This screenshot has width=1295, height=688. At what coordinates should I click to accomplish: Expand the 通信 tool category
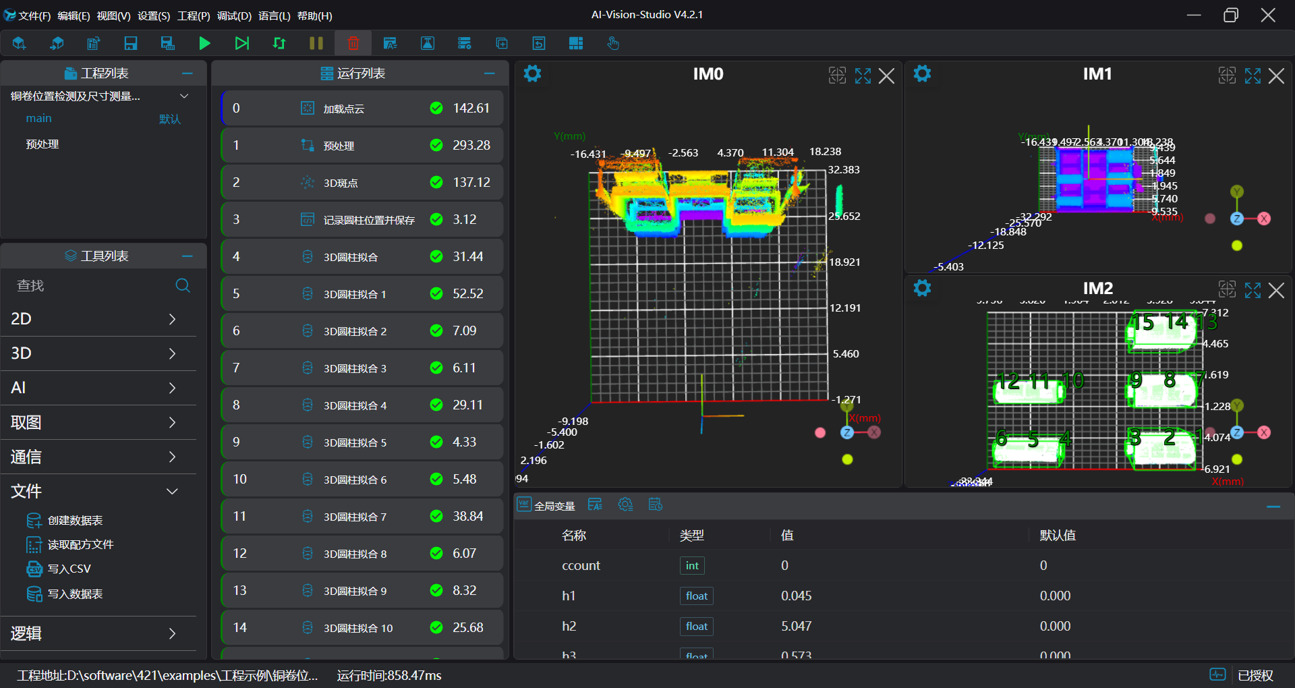pos(172,457)
